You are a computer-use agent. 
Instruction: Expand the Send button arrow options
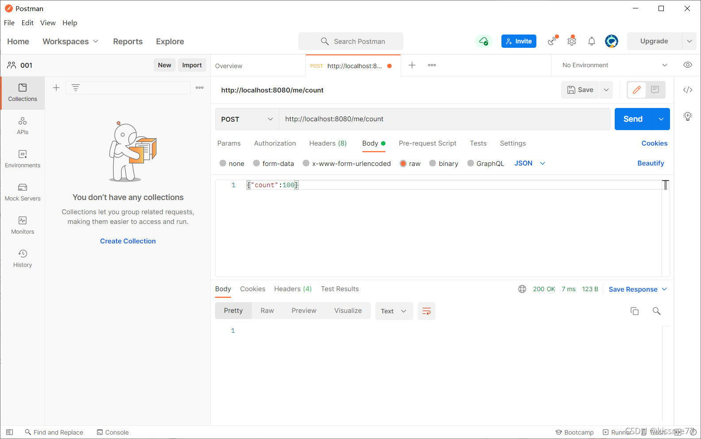click(661, 119)
